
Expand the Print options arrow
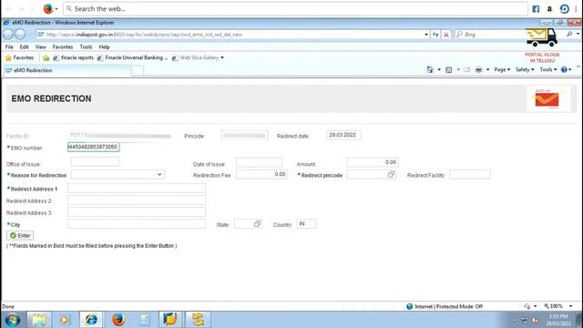point(487,69)
